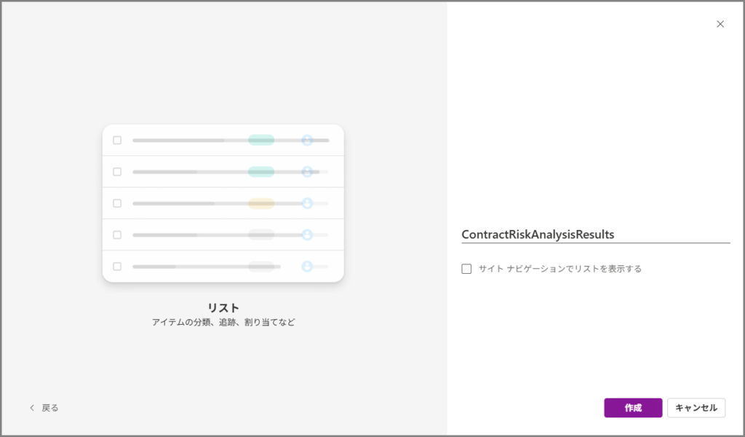Click the green status pill in first row
Screen dimensions: 745x437
pos(261,140)
